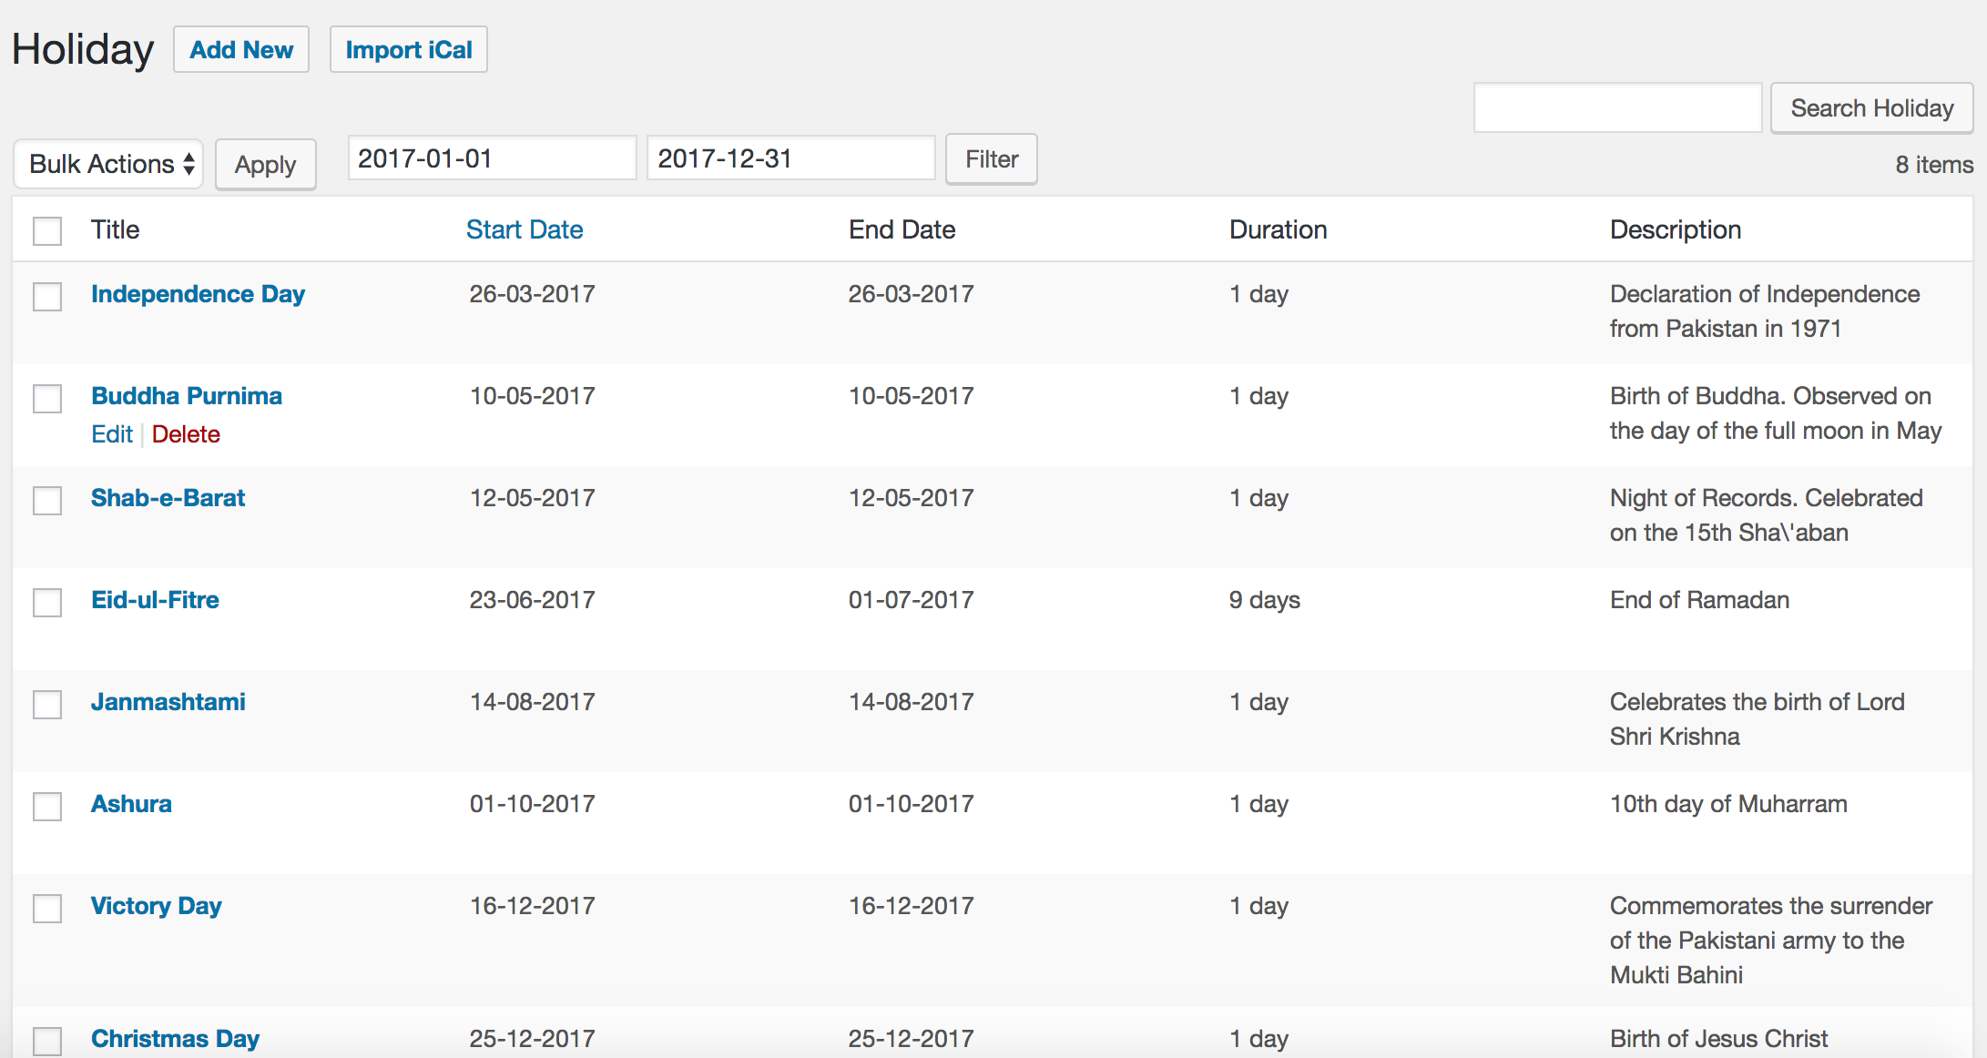The height and width of the screenshot is (1058, 1987).
Task: Check the Ashura row checkbox
Action: coord(47,806)
